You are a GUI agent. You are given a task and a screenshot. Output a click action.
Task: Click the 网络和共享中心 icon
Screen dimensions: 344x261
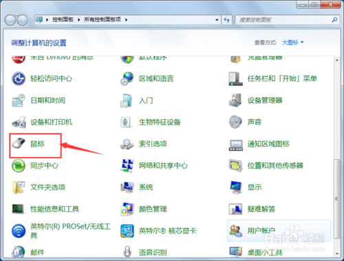[127, 165]
